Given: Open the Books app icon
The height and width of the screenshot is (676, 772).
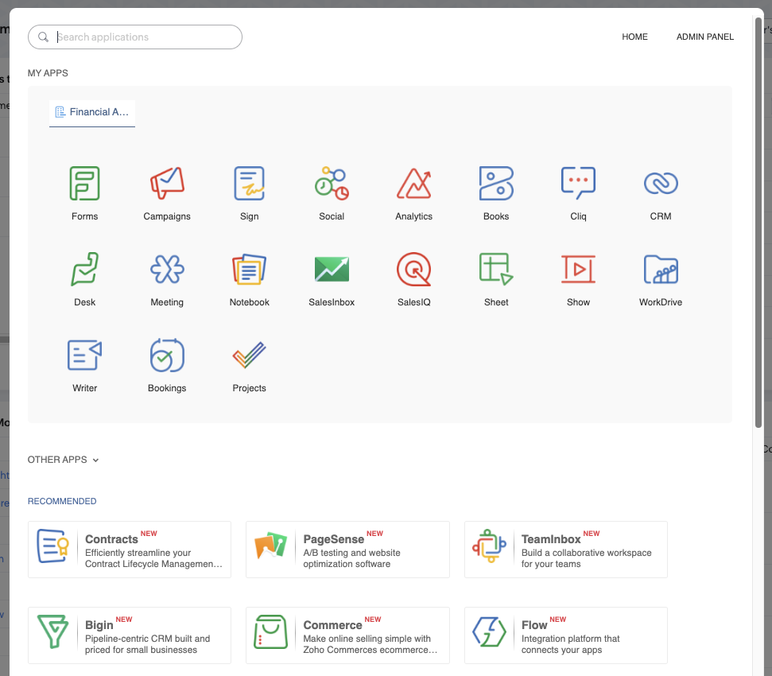Looking at the screenshot, I should pos(496,184).
